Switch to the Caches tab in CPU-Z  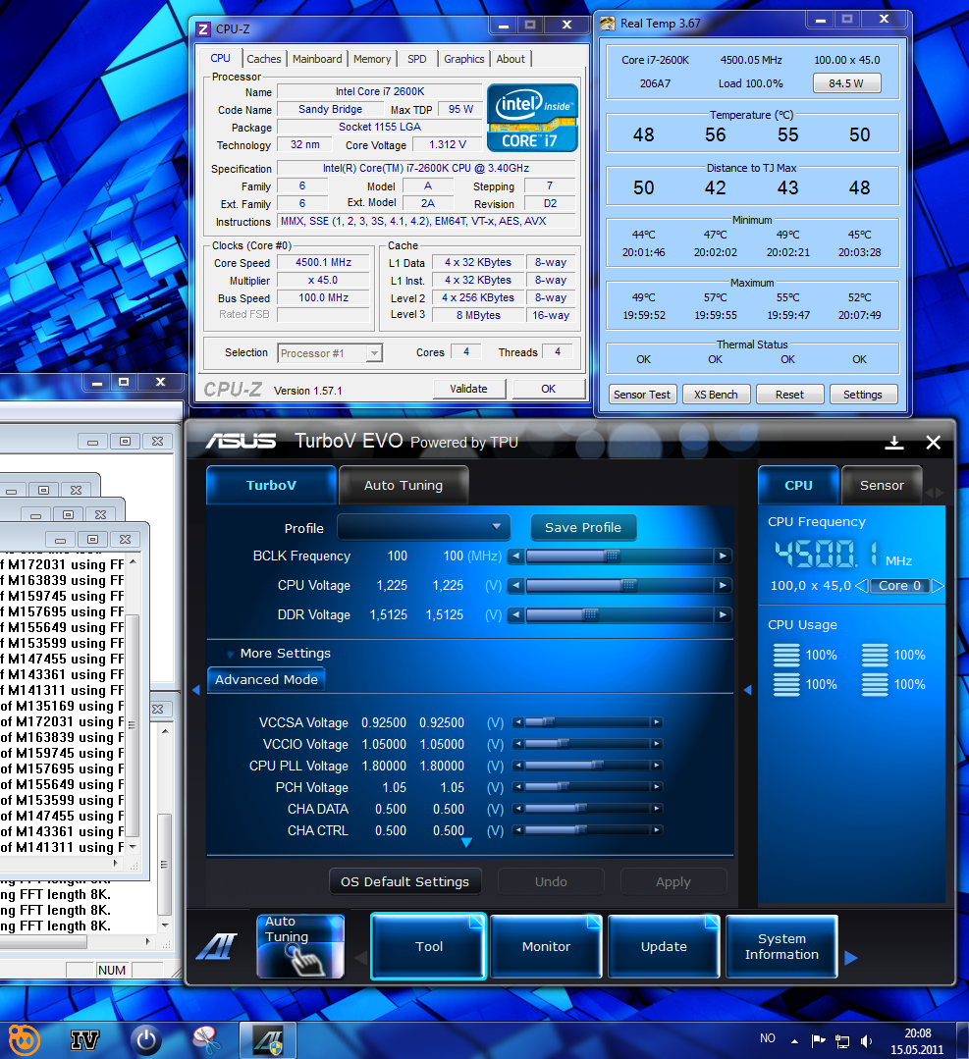pos(263,59)
